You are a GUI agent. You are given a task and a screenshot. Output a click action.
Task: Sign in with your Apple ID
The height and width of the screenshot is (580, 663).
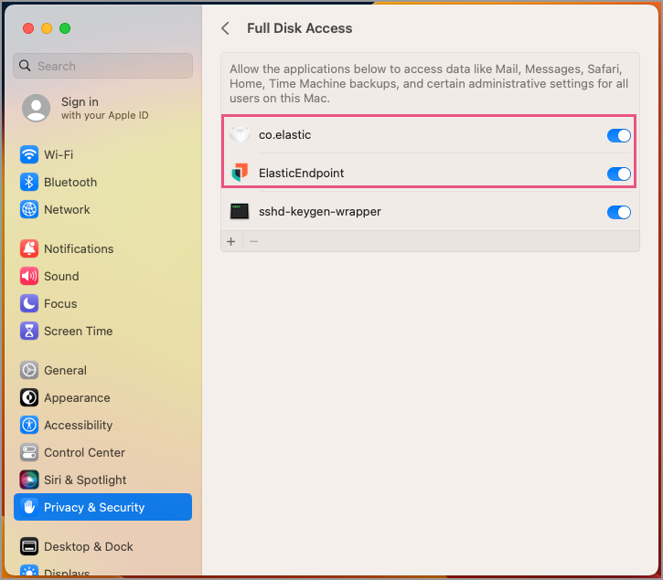80,108
